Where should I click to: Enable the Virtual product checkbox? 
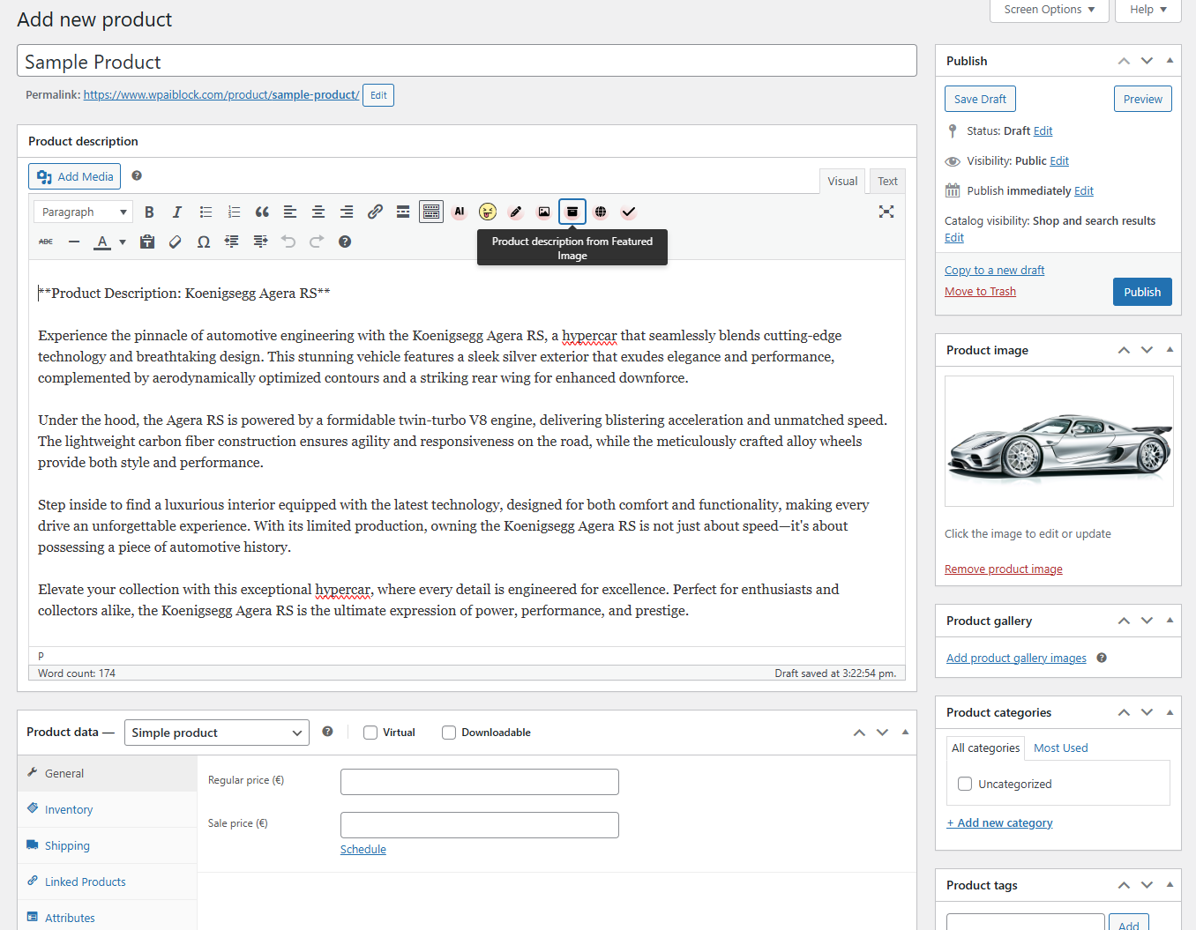[370, 733]
